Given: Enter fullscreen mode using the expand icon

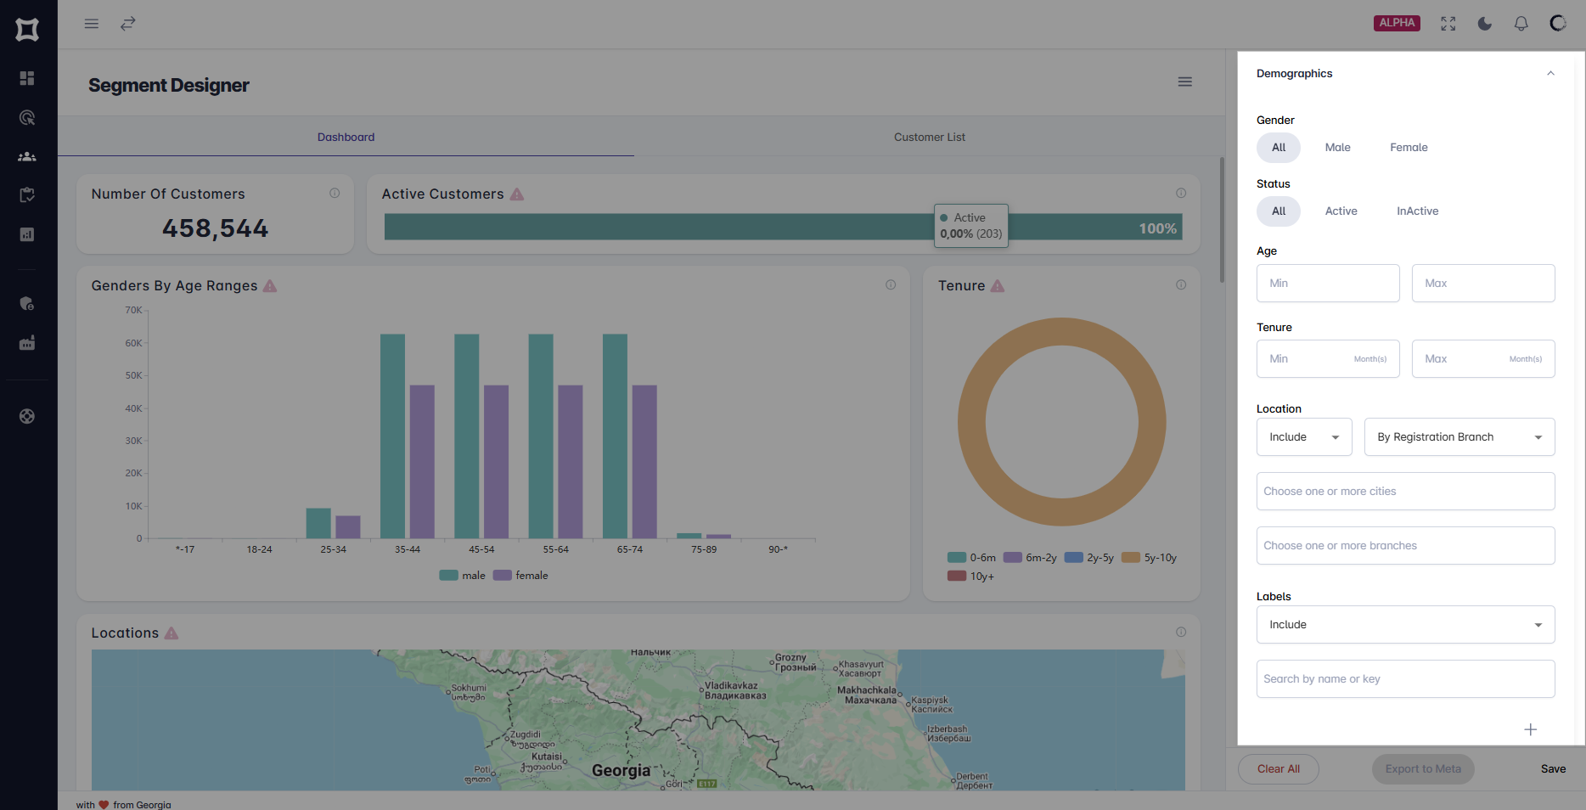Looking at the screenshot, I should (x=1448, y=23).
